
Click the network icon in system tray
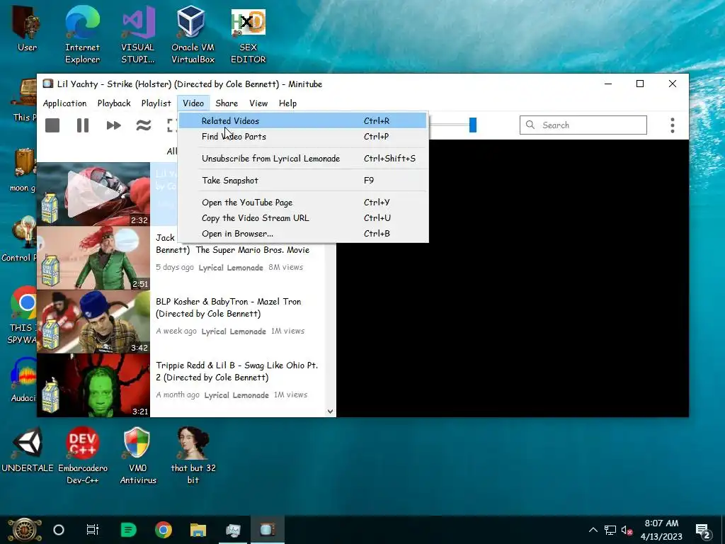coord(610,530)
